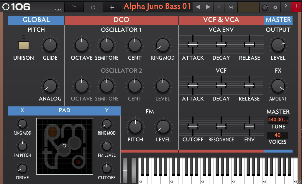The image size is (302, 184).
Task: Click the red exclamation panic button
Action: tap(297, 7)
